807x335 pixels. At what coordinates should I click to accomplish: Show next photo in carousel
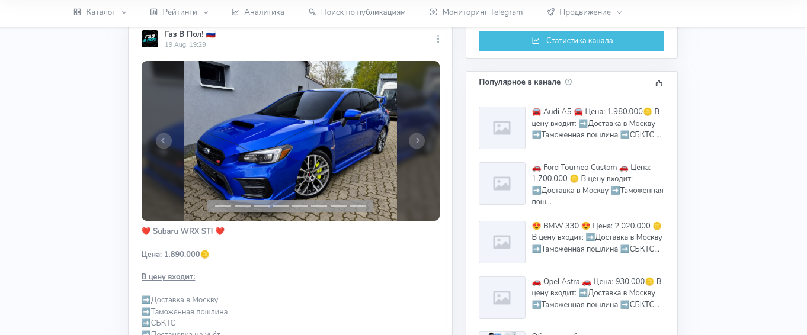(x=417, y=140)
